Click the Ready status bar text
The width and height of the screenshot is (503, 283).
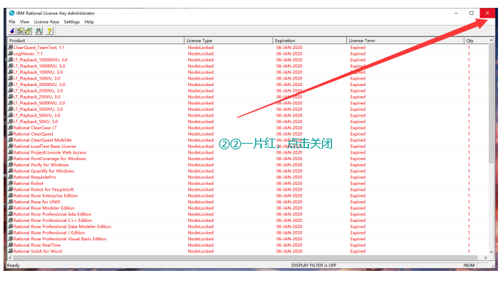(13, 265)
